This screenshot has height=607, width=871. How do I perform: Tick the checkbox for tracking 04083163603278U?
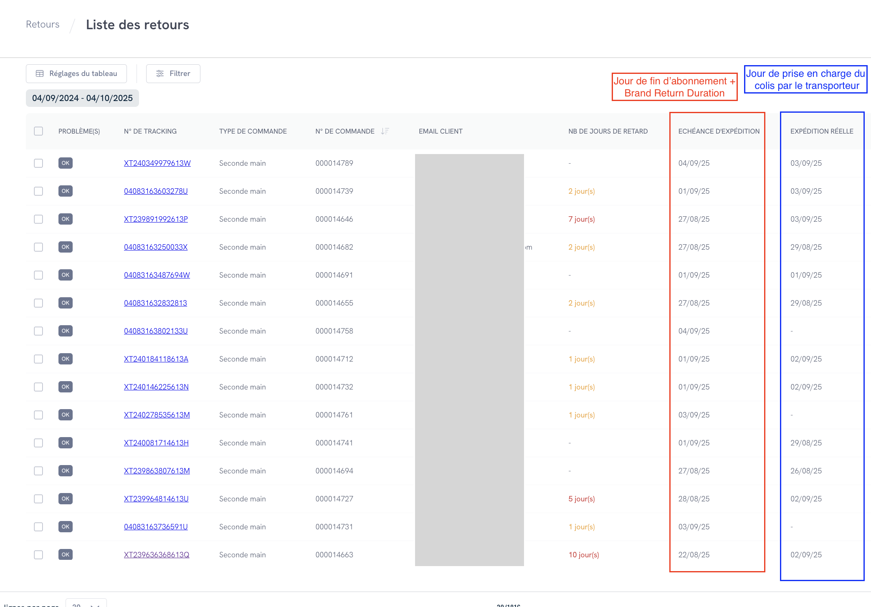pyautogui.click(x=38, y=191)
